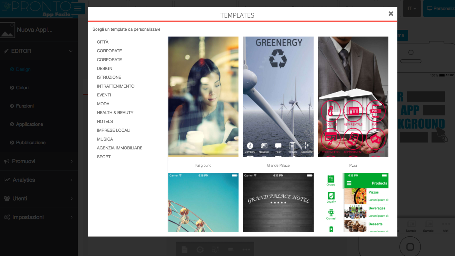
Task: Open AGENZIA IMMOBILIARE category
Action: tap(120, 148)
